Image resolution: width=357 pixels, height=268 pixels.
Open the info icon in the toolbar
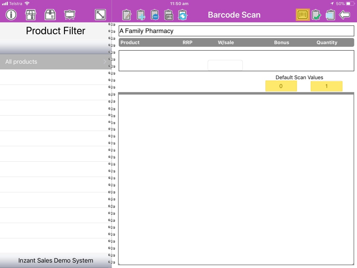coord(11,15)
